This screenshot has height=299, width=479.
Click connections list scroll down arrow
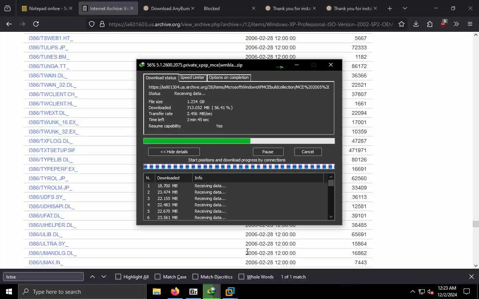331,217
